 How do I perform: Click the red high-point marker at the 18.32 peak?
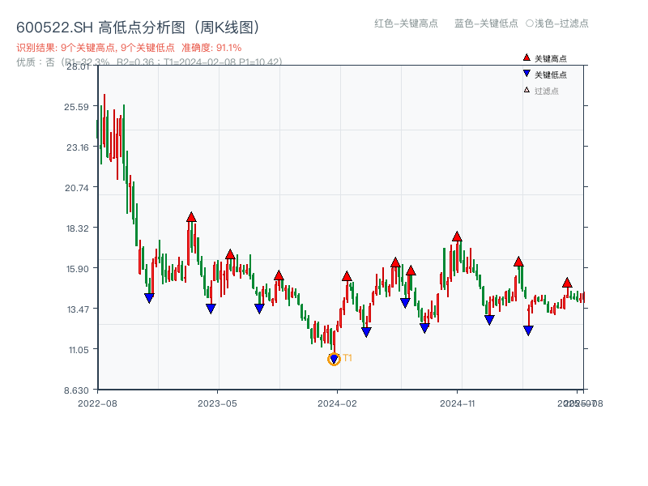point(192,216)
